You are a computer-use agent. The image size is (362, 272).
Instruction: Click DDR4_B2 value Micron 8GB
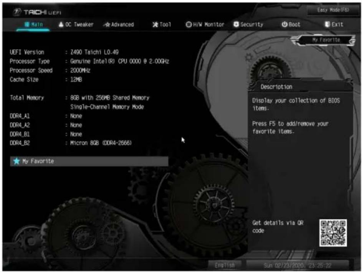click(x=101, y=143)
